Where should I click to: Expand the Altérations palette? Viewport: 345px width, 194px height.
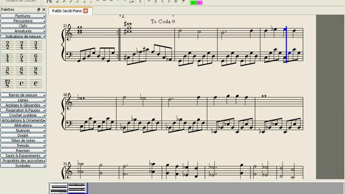tap(23, 126)
